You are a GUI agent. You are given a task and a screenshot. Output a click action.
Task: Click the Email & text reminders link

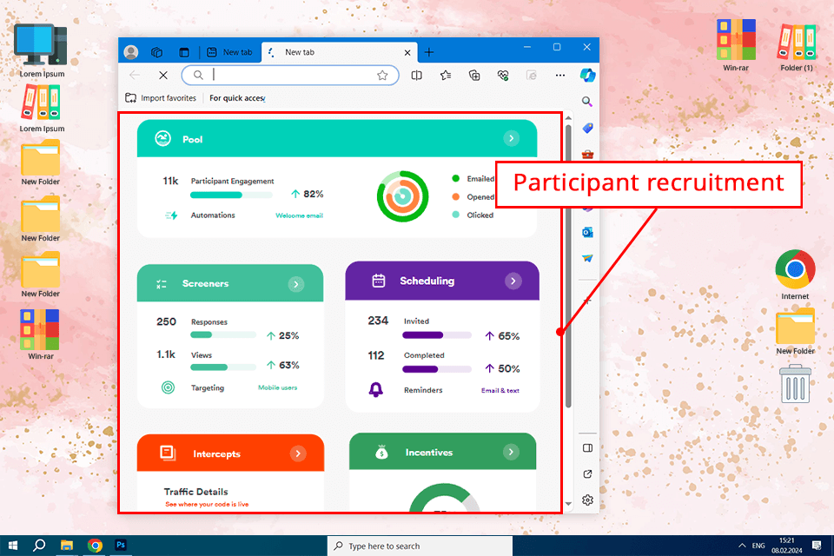click(500, 391)
